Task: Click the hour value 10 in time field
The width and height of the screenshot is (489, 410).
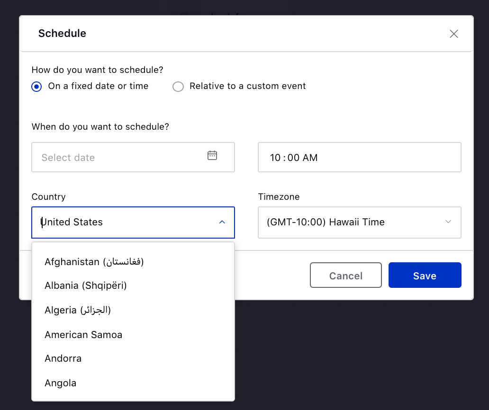Action: pos(275,158)
